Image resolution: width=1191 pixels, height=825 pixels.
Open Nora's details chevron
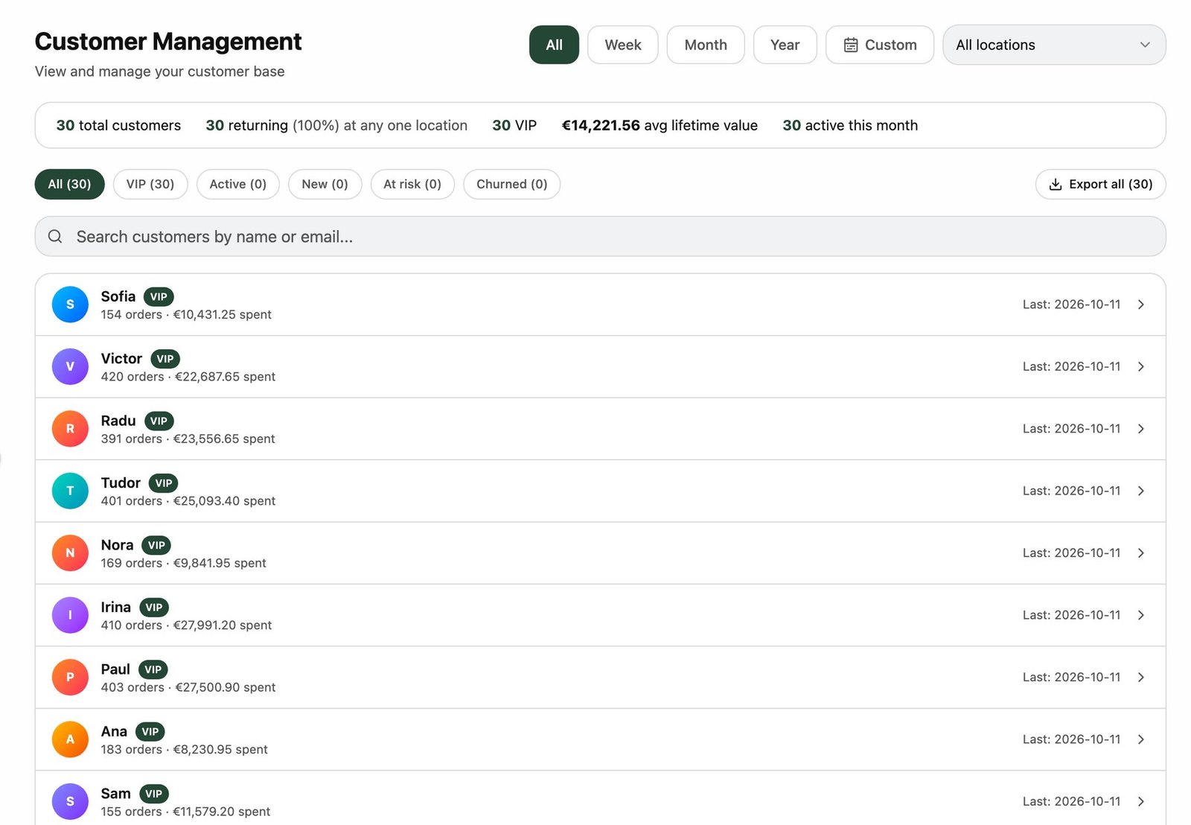tap(1141, 553)
